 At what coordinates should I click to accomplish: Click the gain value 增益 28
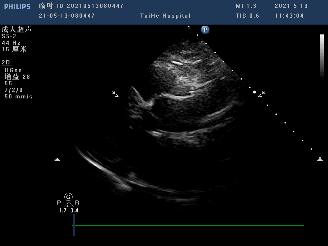click(17, 77)
